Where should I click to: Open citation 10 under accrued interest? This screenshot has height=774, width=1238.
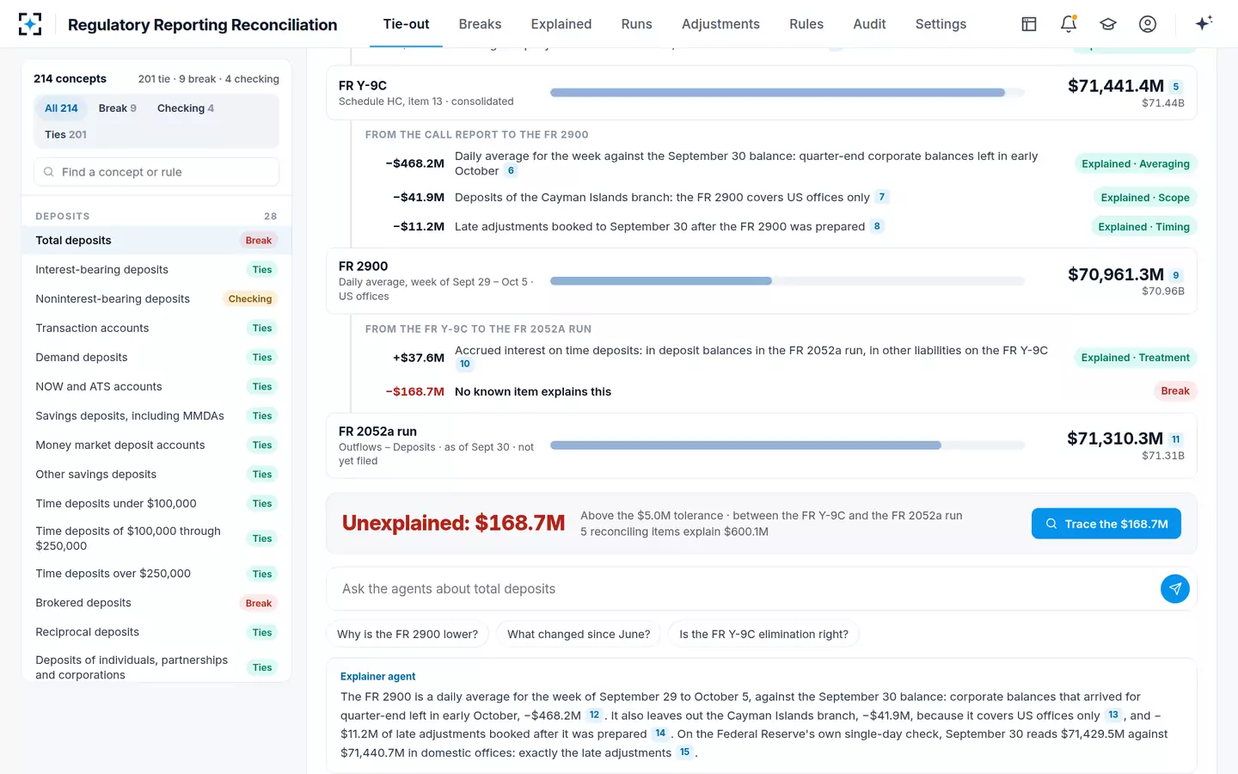coord(465,364)
